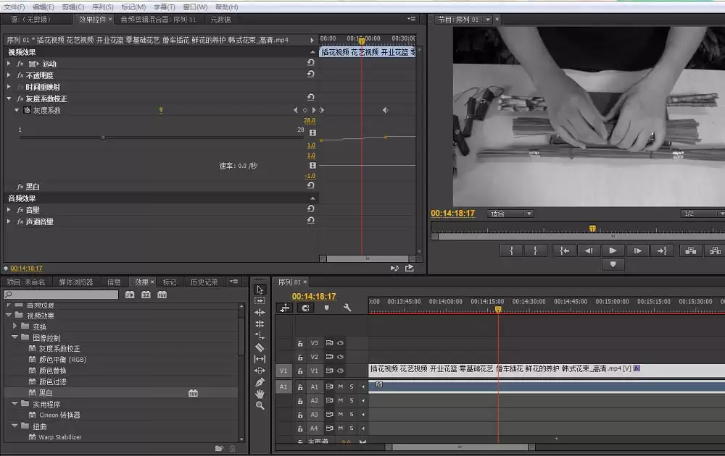
Task: Hide track V2 output with eye icon
Action: 340,357
